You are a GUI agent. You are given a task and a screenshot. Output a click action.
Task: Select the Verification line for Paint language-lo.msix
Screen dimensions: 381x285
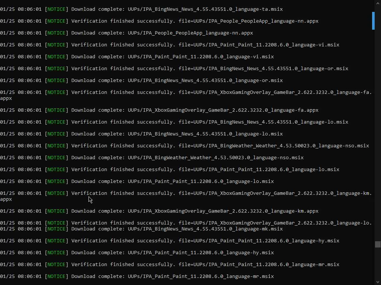click(x=170, y=170)
